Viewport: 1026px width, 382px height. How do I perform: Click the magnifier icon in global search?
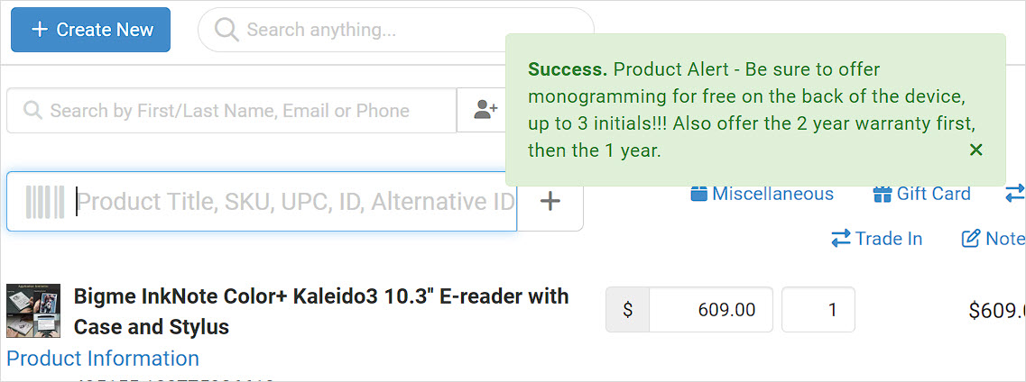pyautogui.click(x=226, y=30)
